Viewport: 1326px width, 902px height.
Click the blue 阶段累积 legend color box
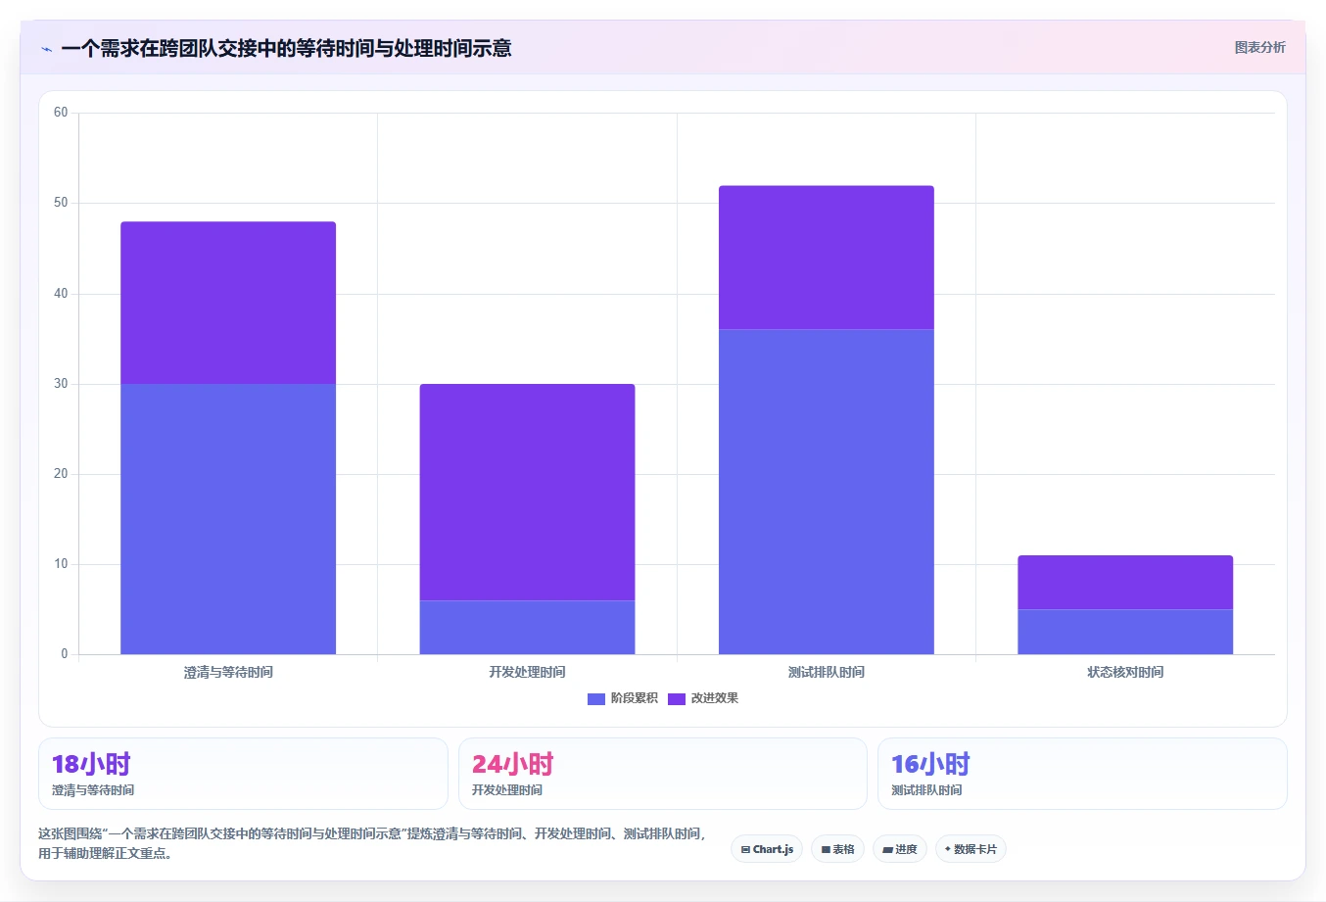(x=596, y=698)
